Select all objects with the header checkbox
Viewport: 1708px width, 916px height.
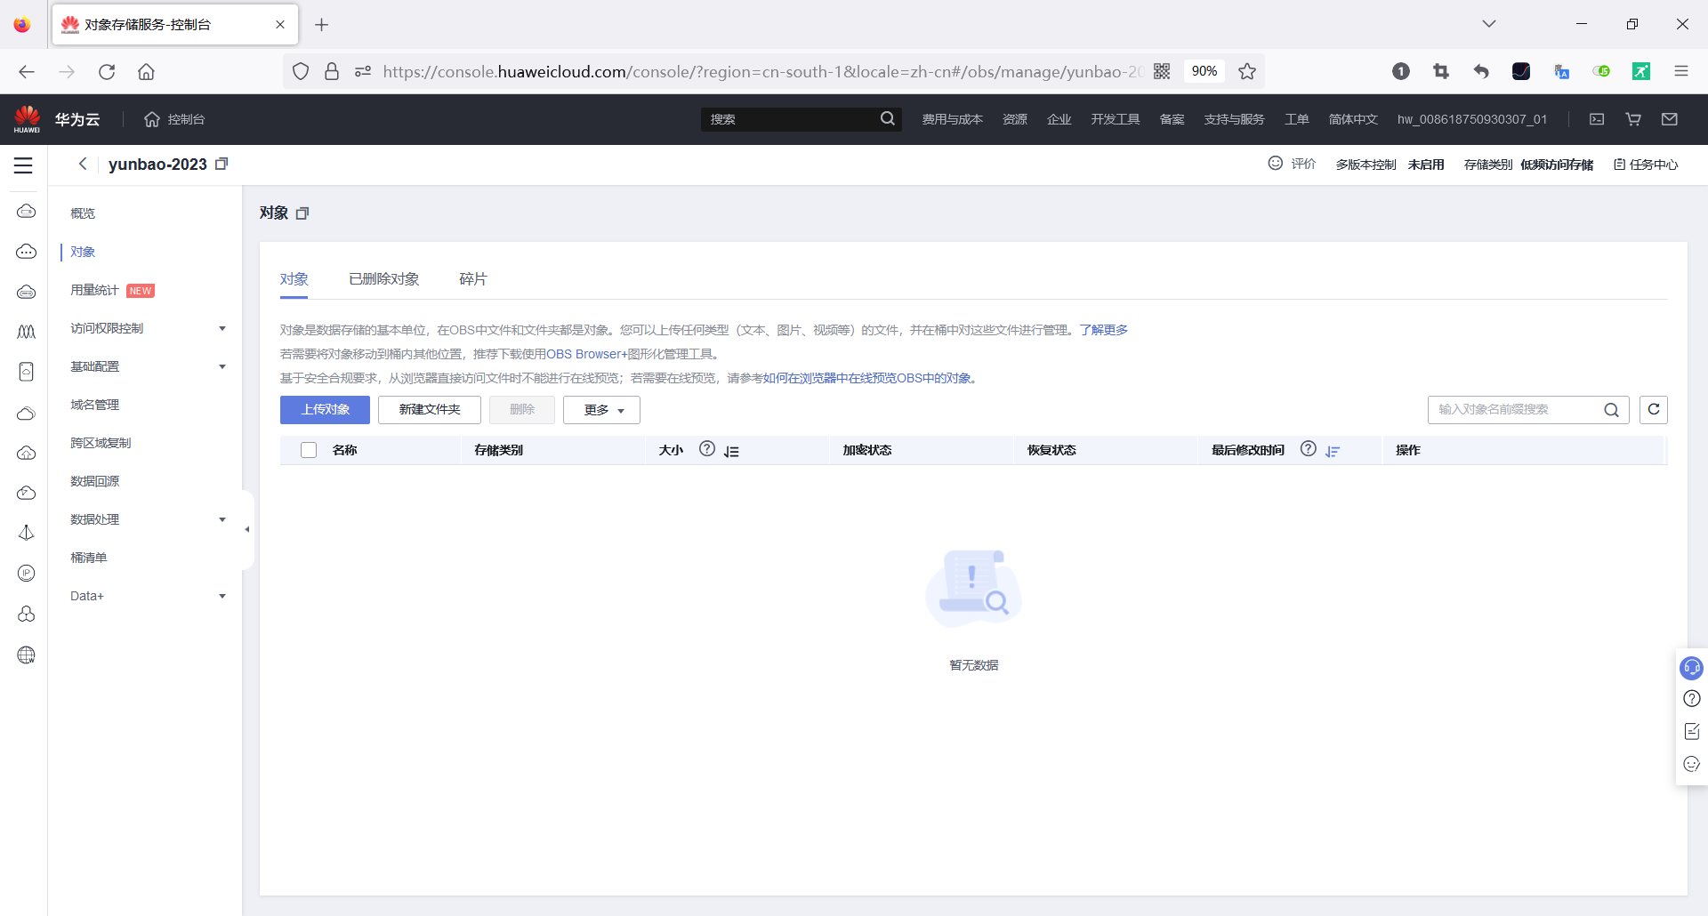(308, 450)
